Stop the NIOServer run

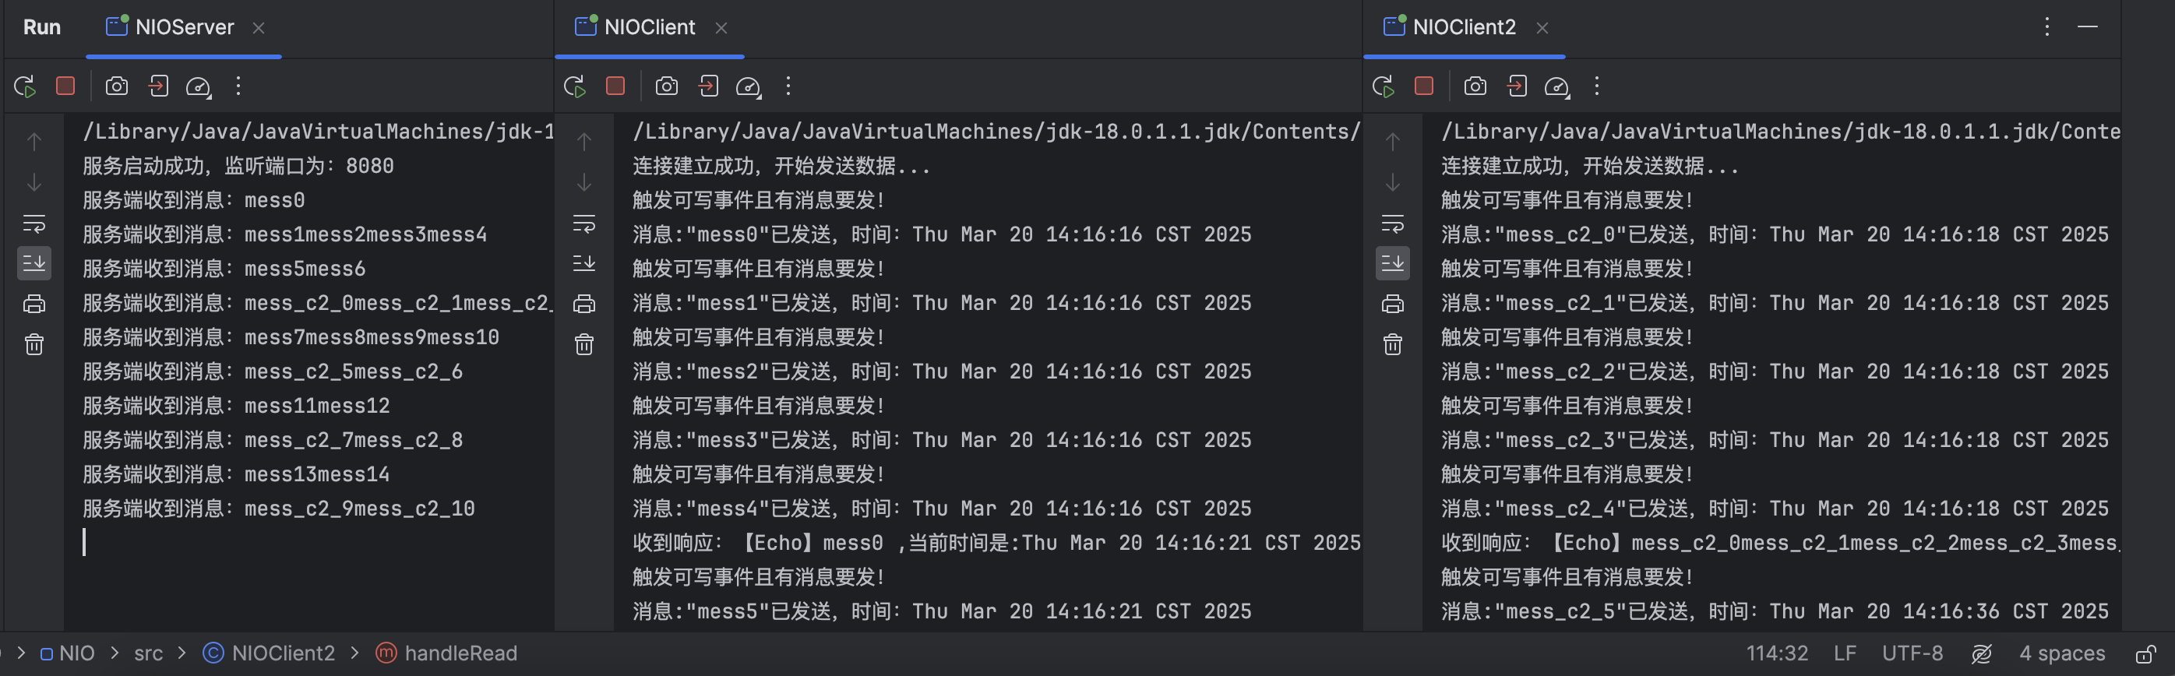click(65, 86)
